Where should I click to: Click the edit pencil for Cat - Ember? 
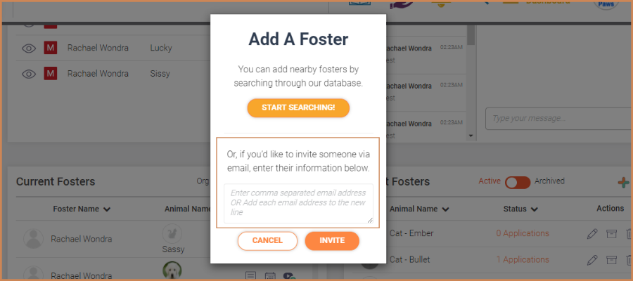pyautogui.click(x=592, y=233)
